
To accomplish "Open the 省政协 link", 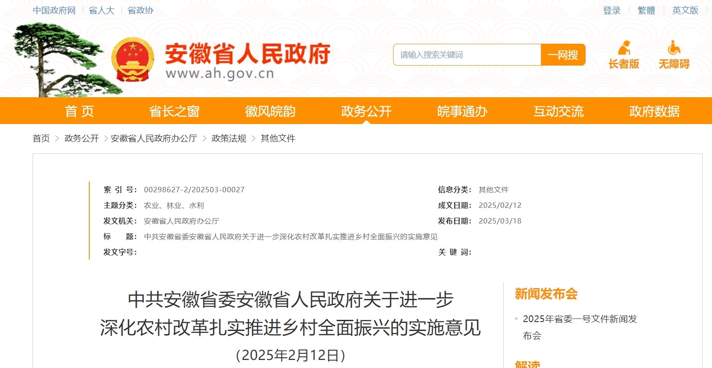I will click(x=140, y=10).
